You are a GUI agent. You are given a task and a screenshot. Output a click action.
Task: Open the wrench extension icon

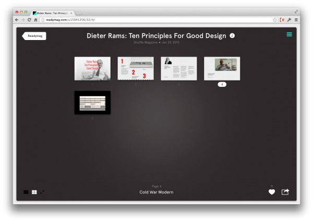click(289, 20)
